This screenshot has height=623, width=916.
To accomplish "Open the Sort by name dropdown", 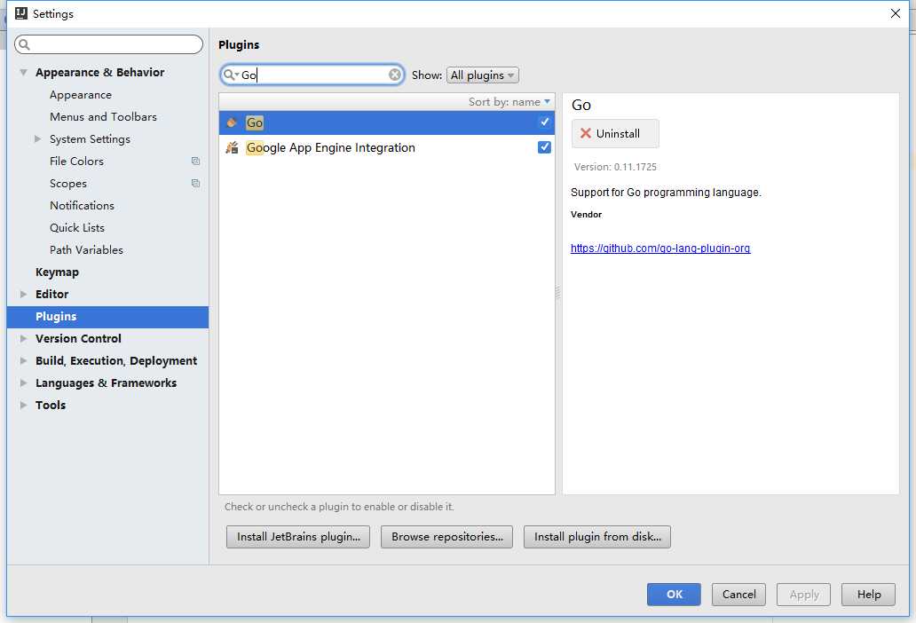I will [509, 101].
